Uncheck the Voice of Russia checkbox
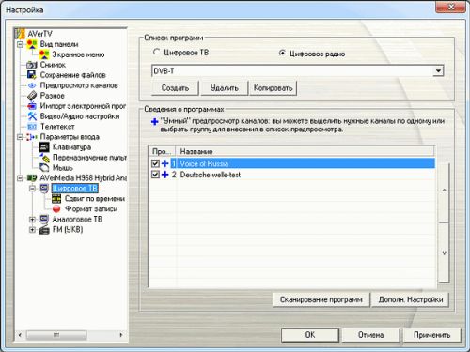This screenshot has height=352, width=470. 155,163
